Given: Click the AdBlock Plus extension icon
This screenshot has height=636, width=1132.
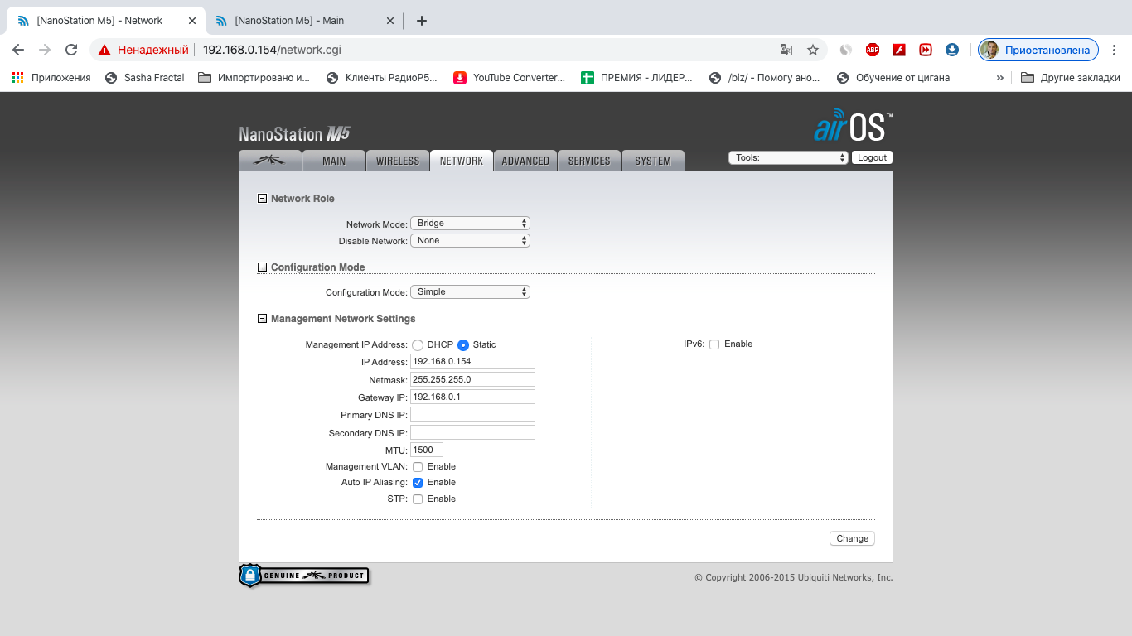Looking at the screenshot, I should pyautogui.click(x=872, y=50).
